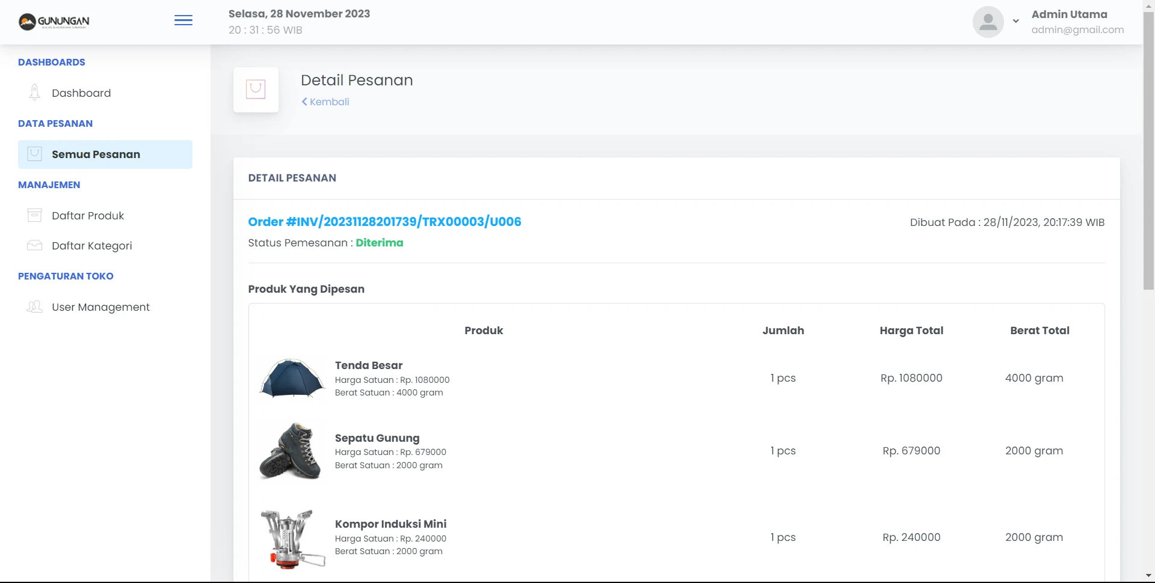Image resolution: width=1155 pixels, height=583 pixels.
Task: Click the Kembali back link
Action: (x=325, y=102)
